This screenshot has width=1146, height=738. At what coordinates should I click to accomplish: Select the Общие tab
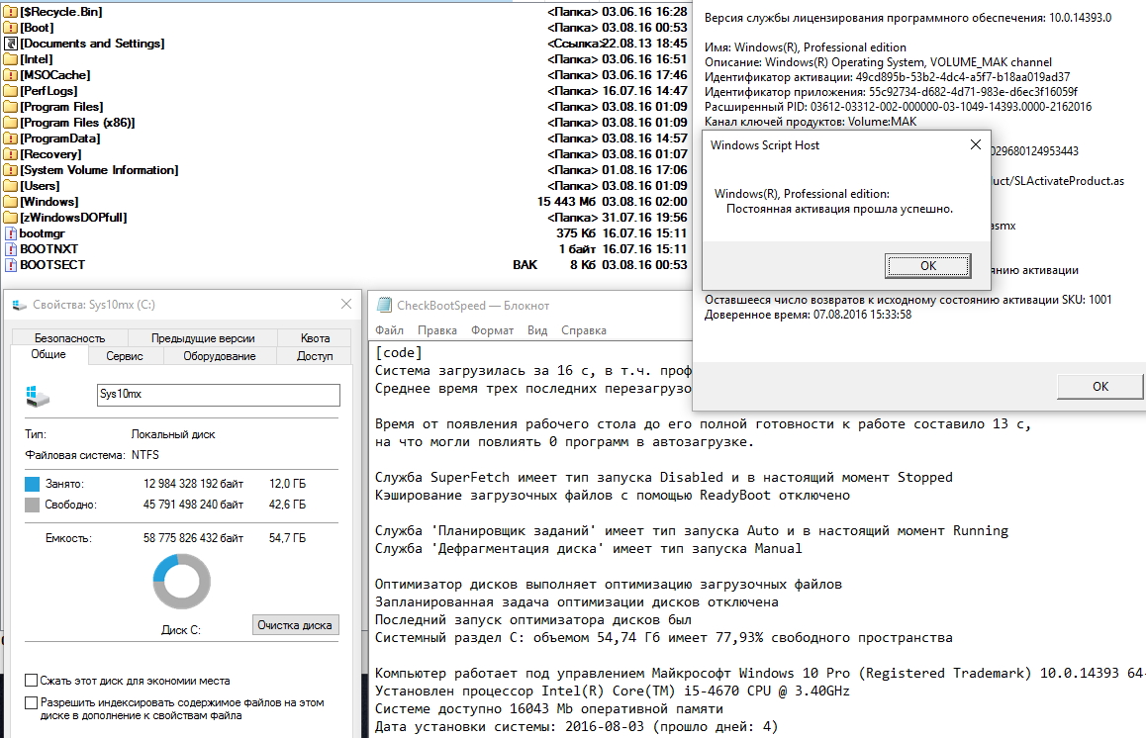point(48,354)
